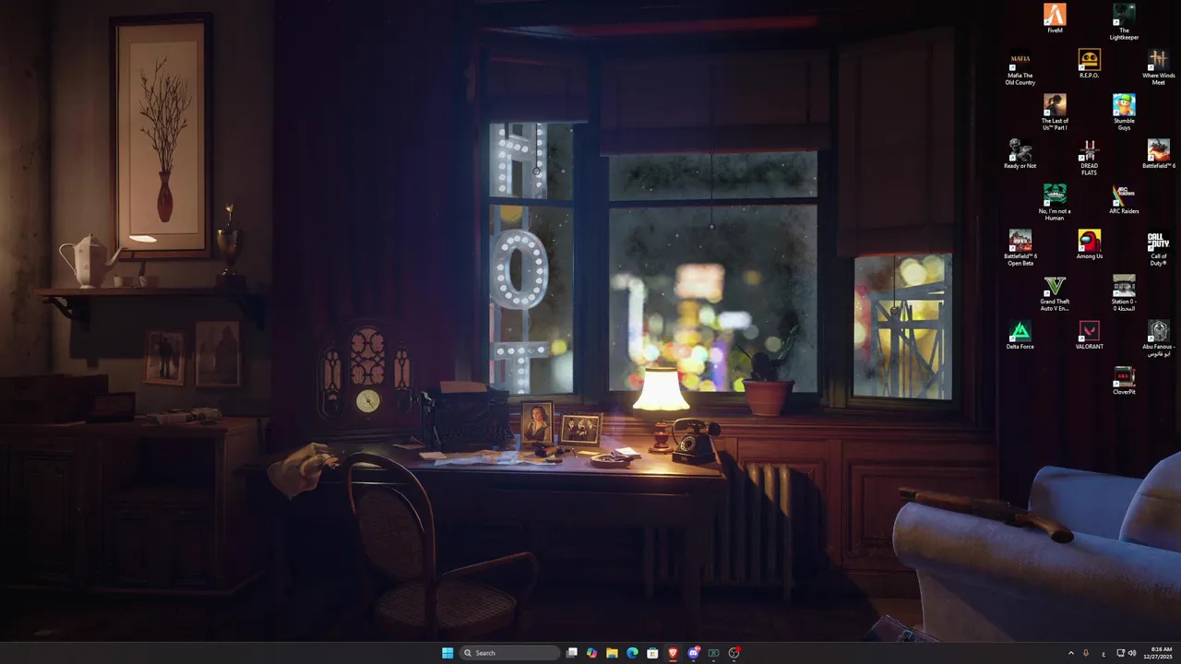Select the VALORANT shortcut
The image size is (1181, 664).
(x=1089, y=335)
